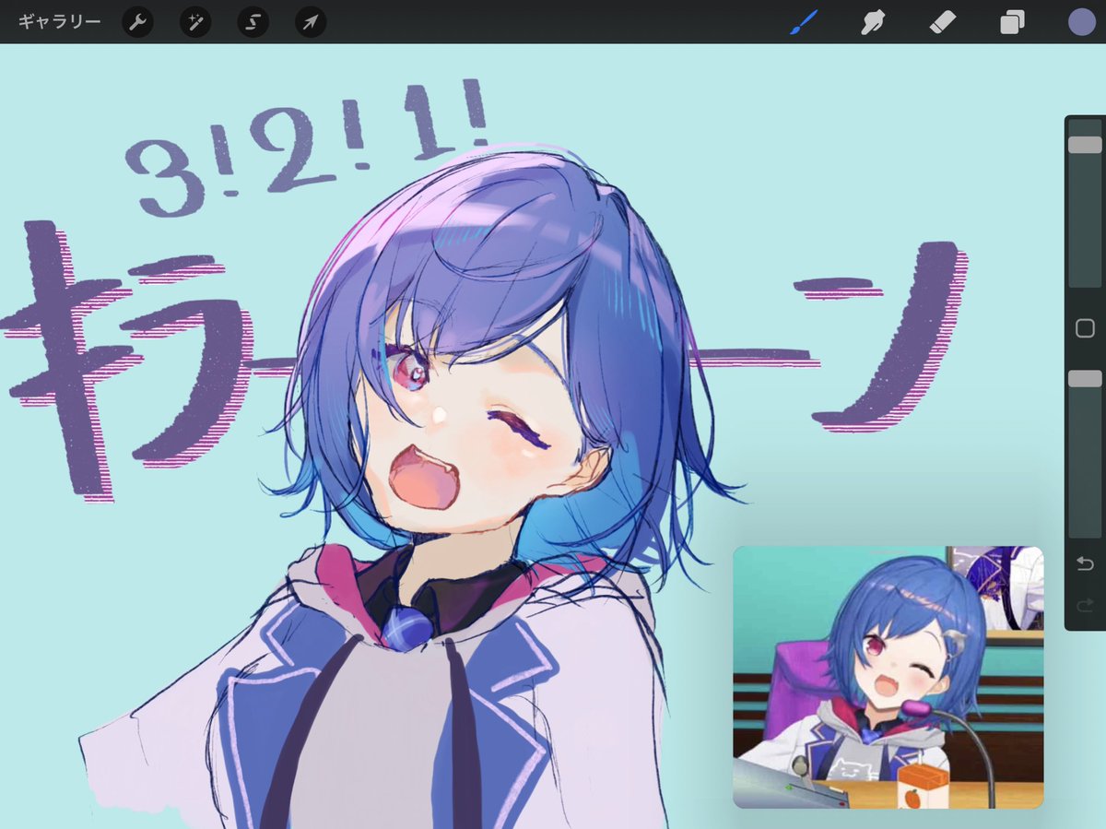Screen dimensions: 1106x829
Task: Select the Eraser tool
Action: (943, 22)
